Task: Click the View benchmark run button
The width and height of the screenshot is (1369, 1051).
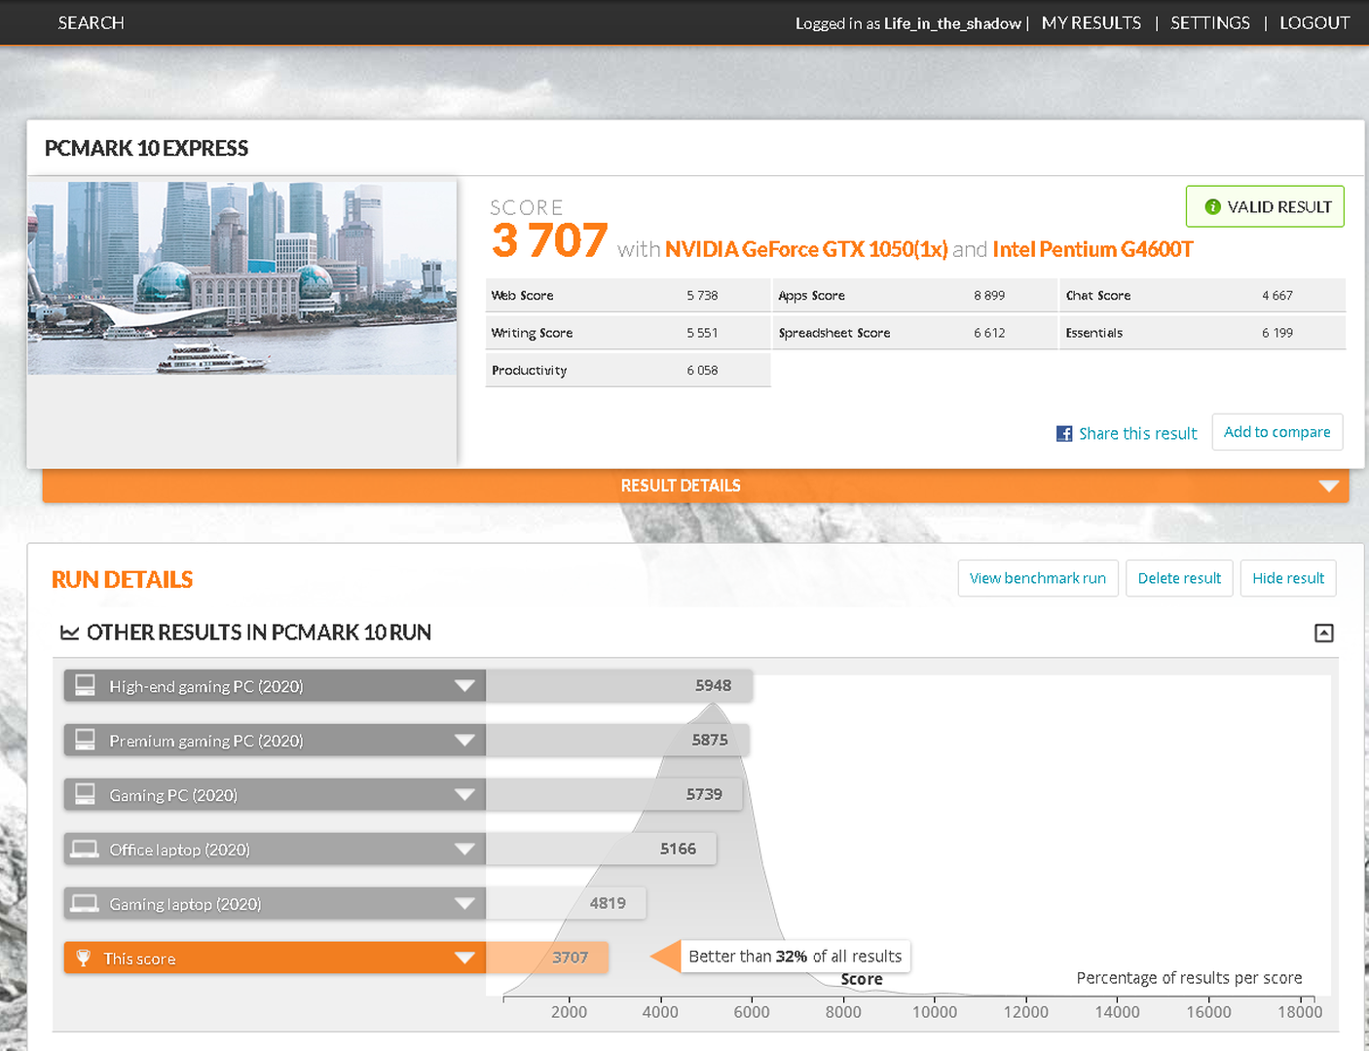Action: point(1038,578)
